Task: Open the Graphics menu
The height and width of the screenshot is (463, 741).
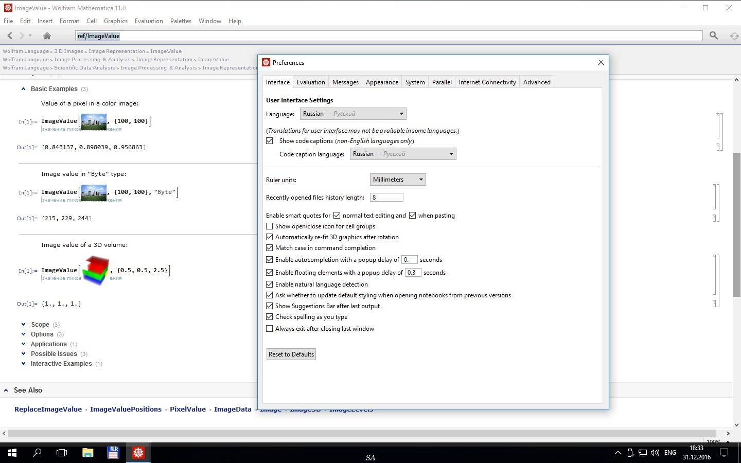Action: point(115,21)
